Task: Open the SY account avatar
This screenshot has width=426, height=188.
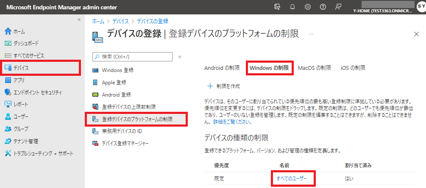Action: (421, 7)
